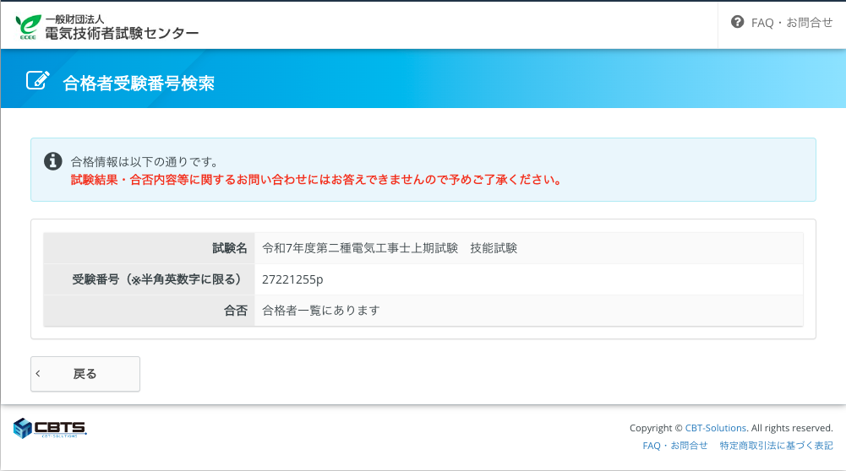Screen dimensions: 846x471
Task: Click the CBTS logo in the footer
Action: [x=50, y=428]
